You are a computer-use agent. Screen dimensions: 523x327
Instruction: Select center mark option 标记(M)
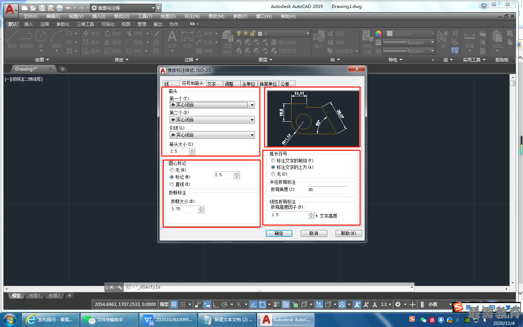180,177
